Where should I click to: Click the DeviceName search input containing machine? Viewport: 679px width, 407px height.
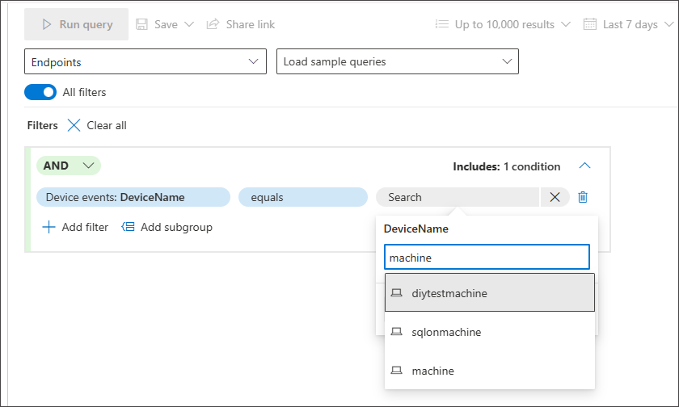point(486,258)
